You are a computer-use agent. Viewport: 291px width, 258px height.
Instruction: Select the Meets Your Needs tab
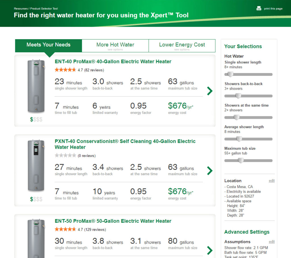pyautogui.click(x=48, y=45)
